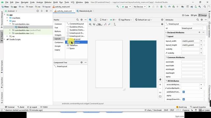Open the Android project view dropdown
211x118 pixels.
coord(11,11)
